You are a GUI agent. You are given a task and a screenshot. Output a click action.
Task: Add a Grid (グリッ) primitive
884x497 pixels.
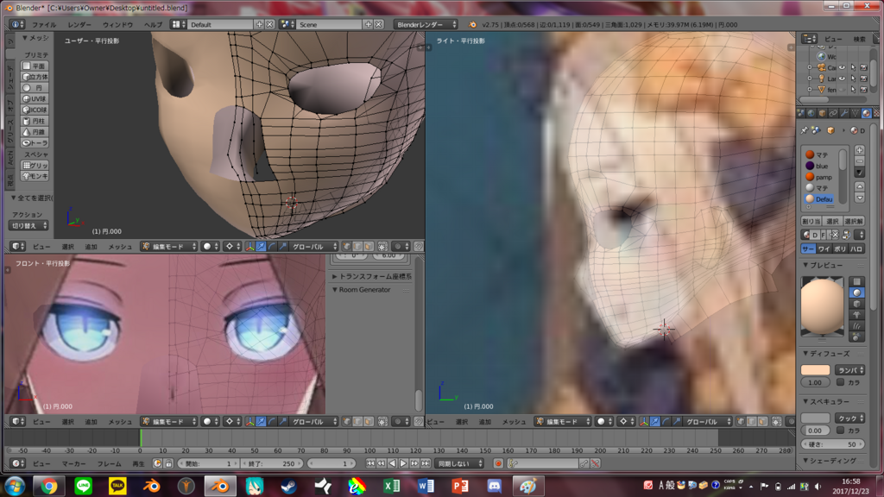pyautogui.click(x=35, y=165)
